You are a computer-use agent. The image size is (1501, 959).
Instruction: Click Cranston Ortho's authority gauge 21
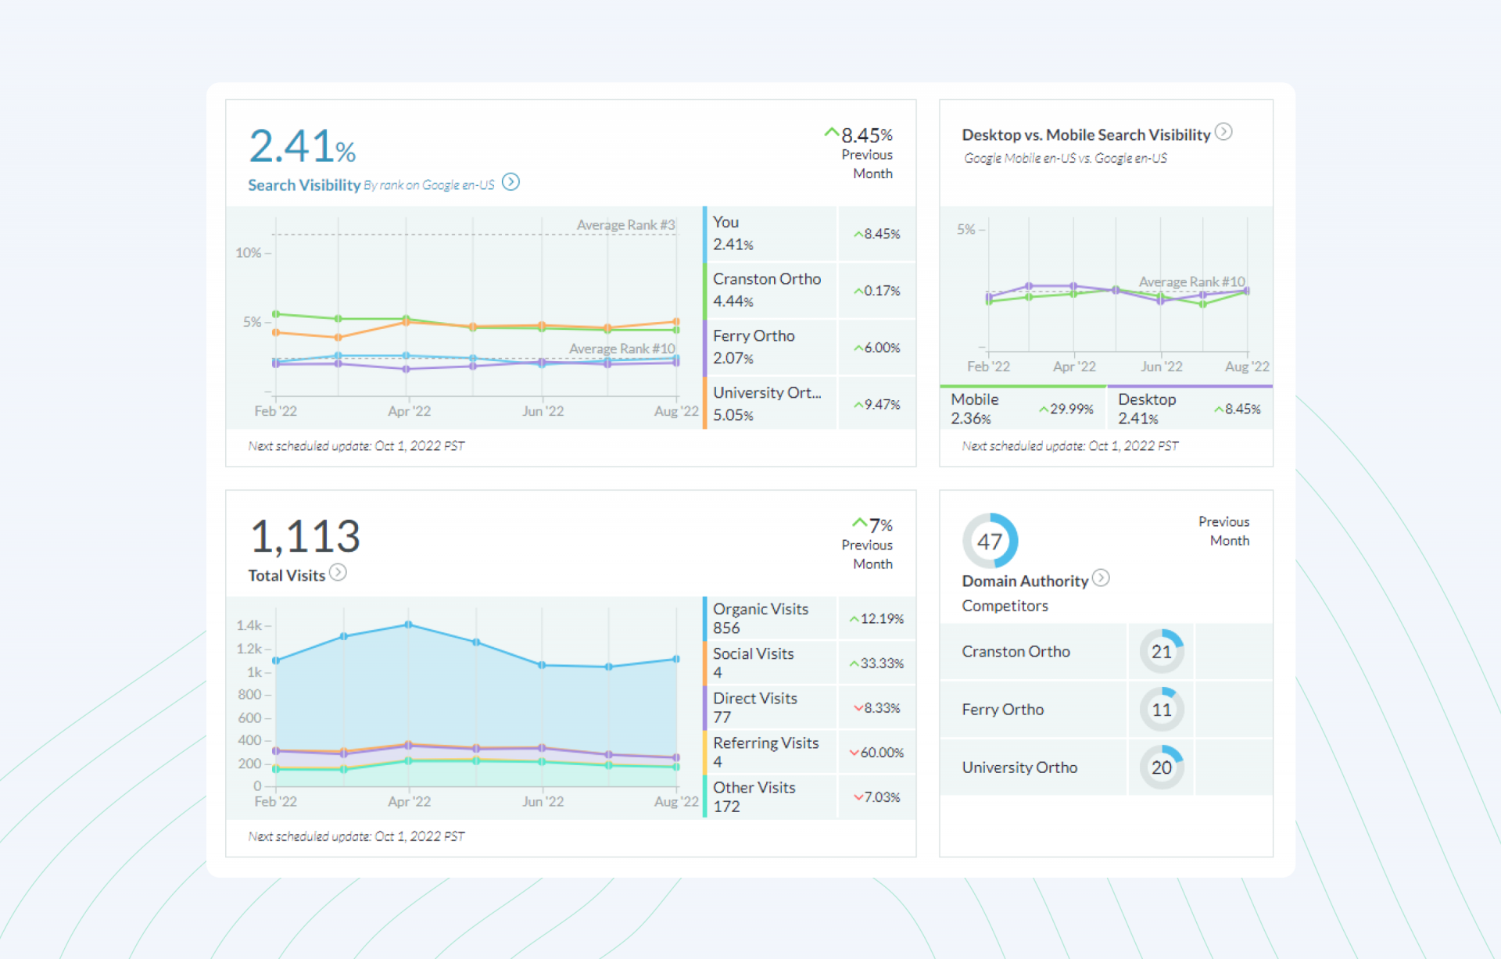coord(1161,652)
